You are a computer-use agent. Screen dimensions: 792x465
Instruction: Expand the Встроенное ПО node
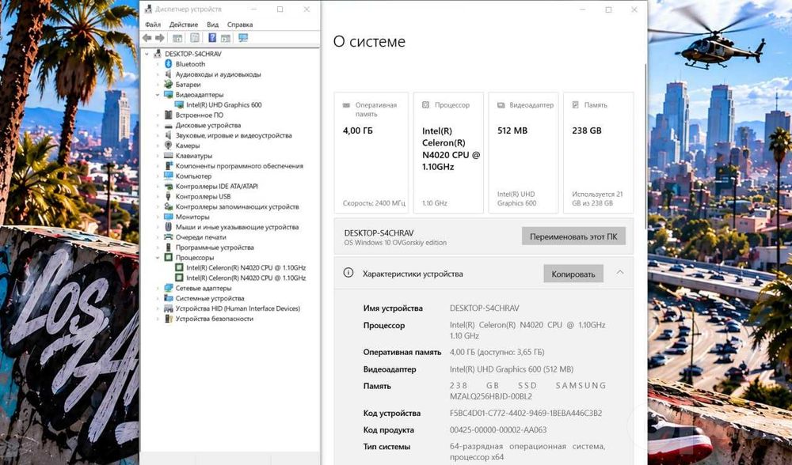click(157, 115)
